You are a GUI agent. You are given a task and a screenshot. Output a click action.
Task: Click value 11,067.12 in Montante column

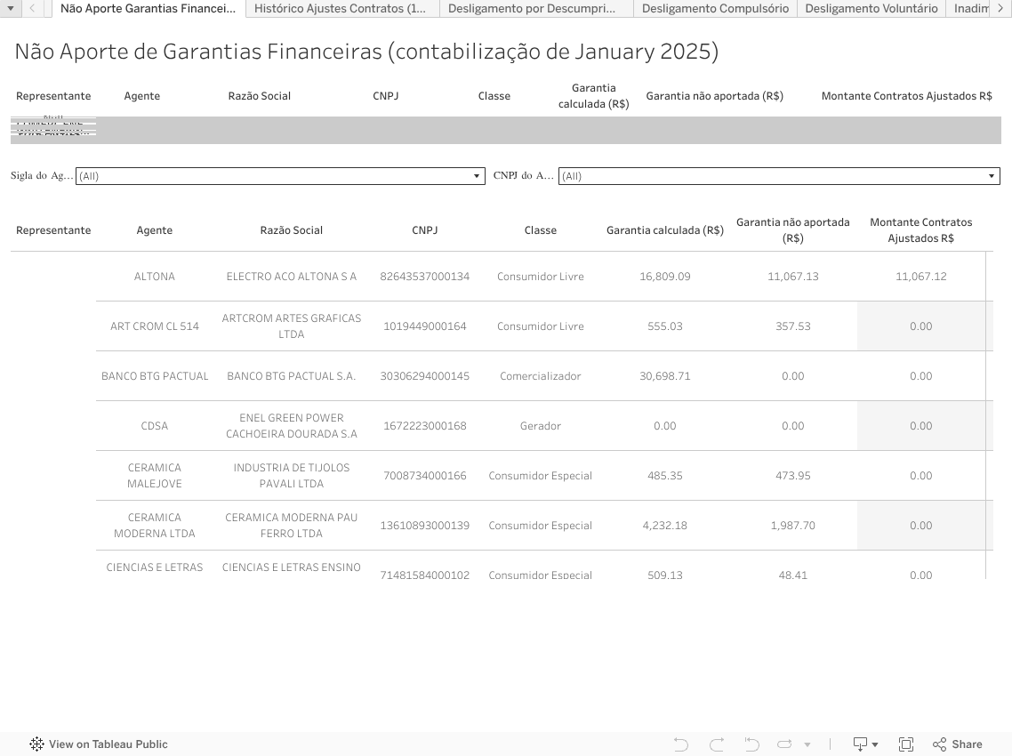point(921,277)
